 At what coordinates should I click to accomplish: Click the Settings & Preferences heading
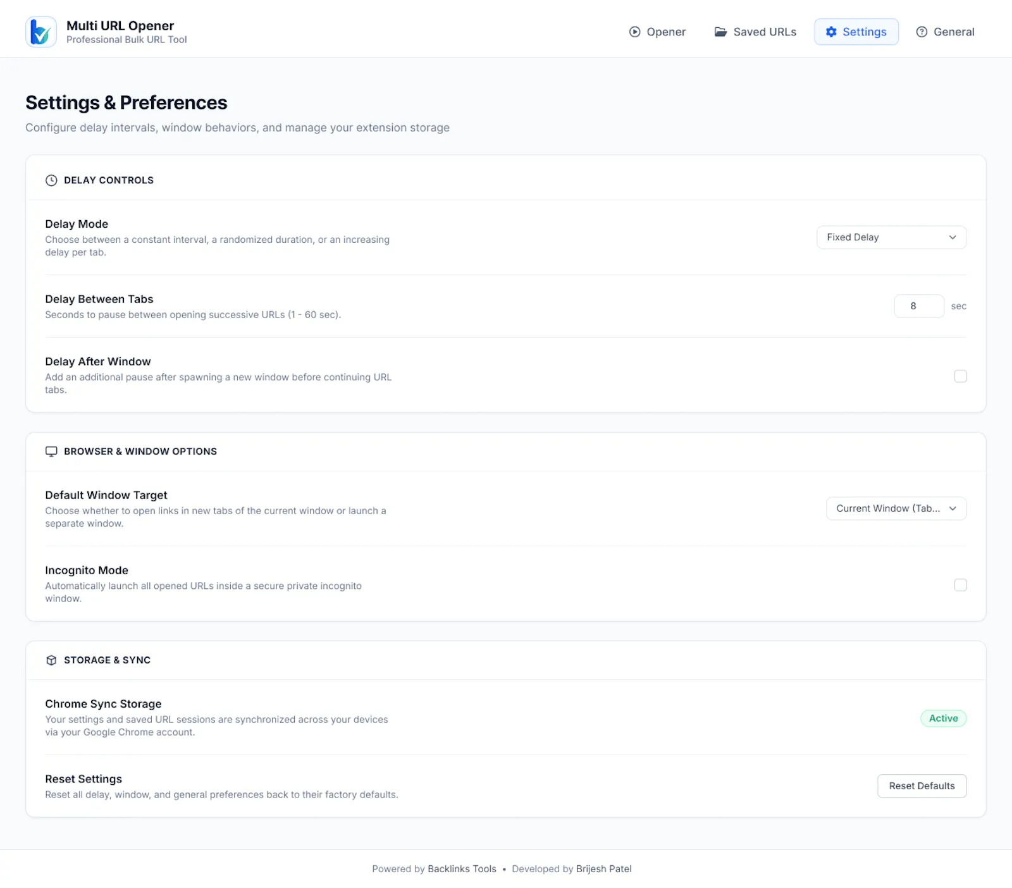tap(126, 102)
